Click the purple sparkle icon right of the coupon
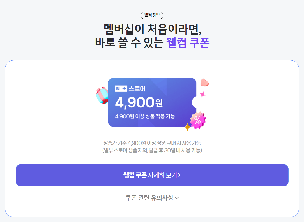The image size is (304, 222). (202, 95)
